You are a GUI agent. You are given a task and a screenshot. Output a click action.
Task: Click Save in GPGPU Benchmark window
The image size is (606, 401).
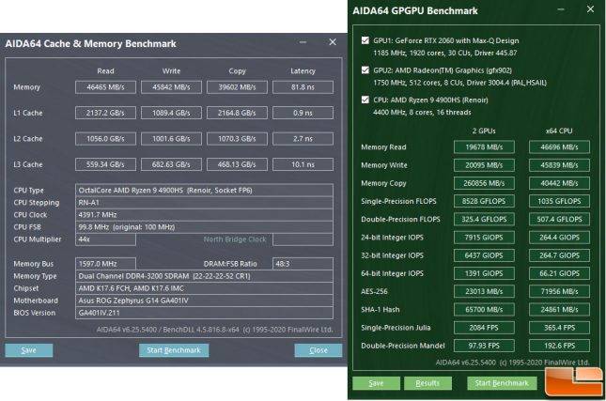377,383
